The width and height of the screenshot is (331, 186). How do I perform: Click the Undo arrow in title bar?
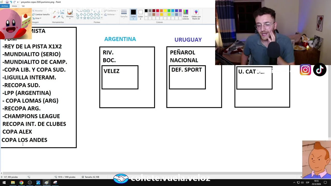coord(11,2)
